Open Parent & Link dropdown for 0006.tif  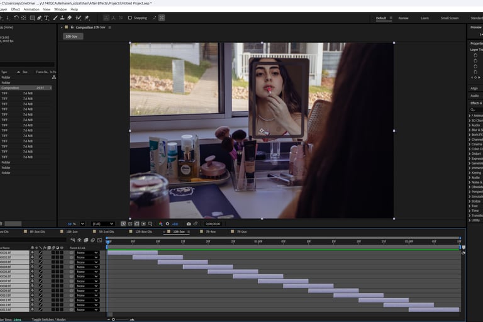(87, 276)
